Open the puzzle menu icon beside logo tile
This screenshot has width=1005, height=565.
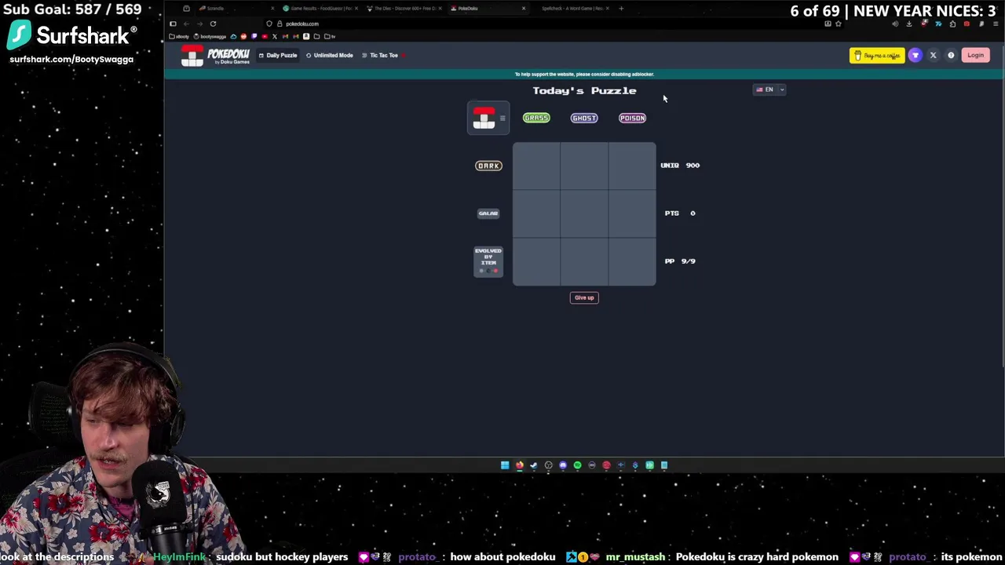click(502, 118)
